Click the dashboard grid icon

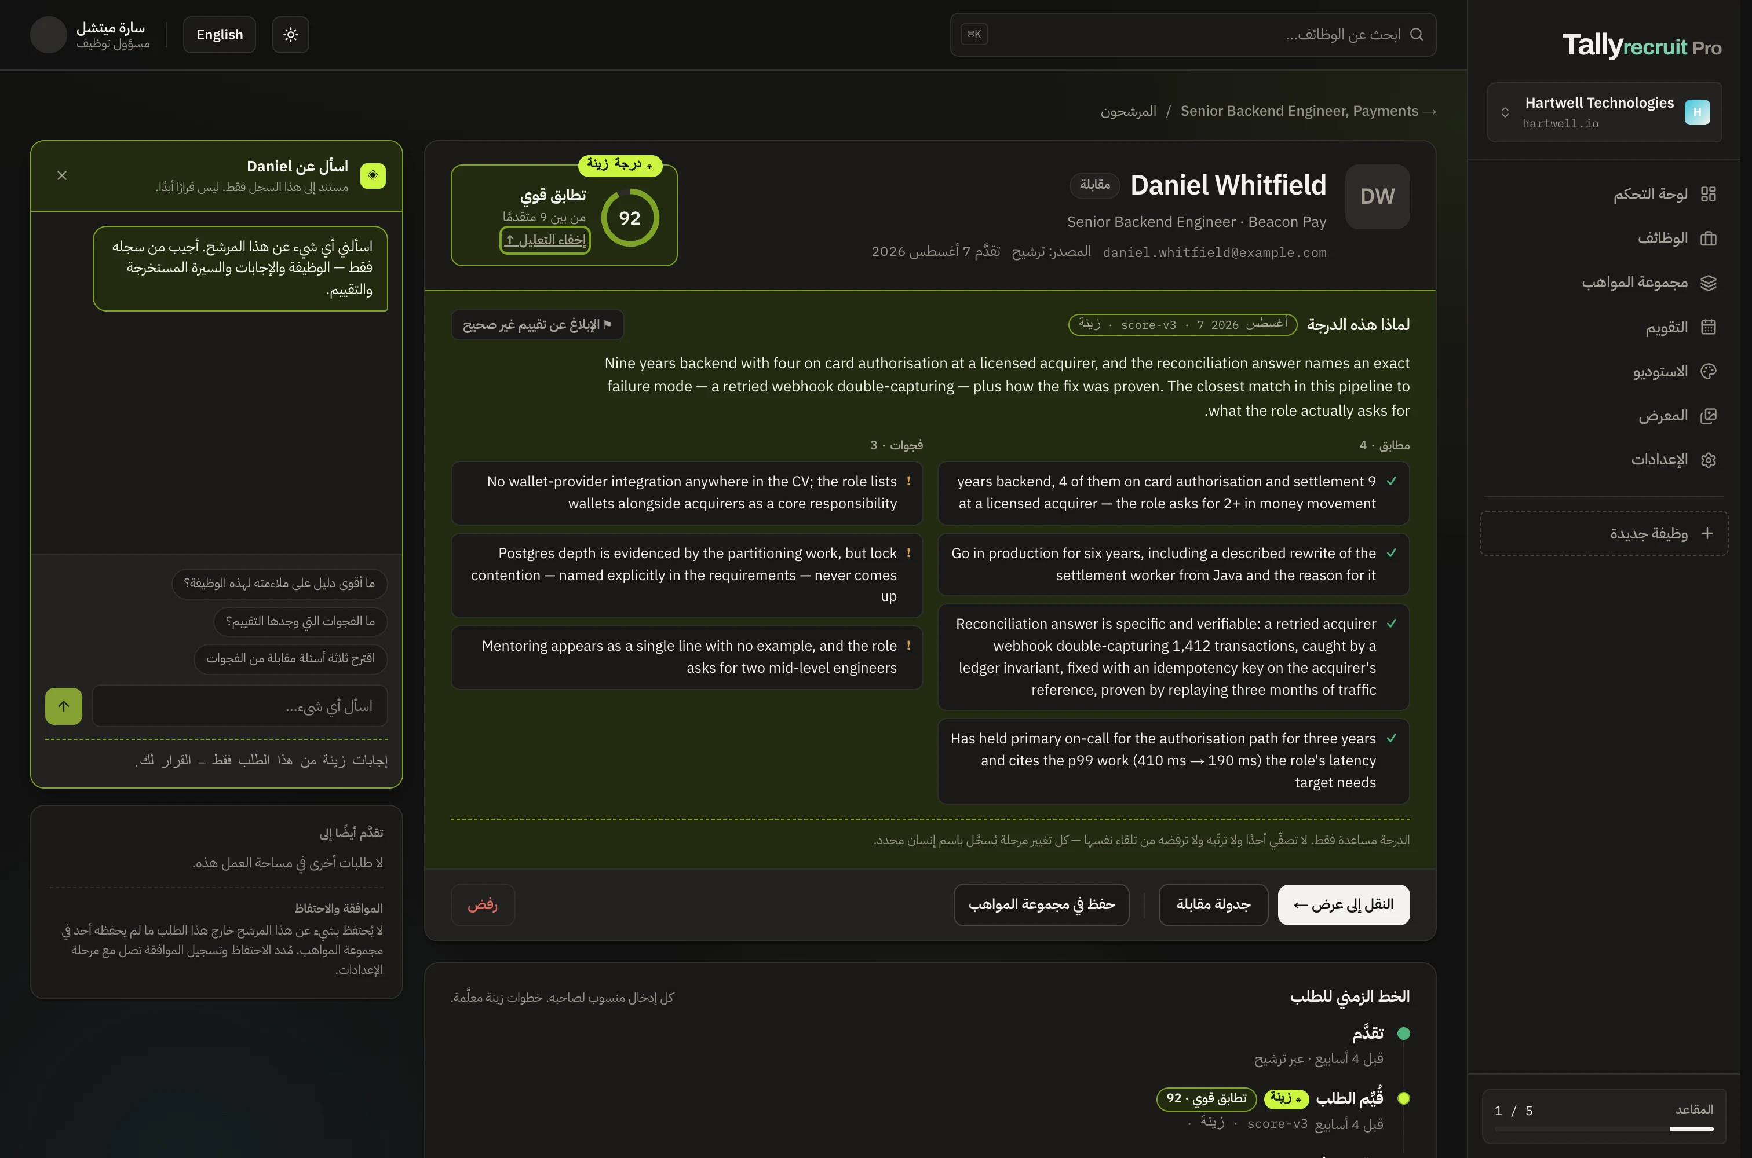[1707, 194]
